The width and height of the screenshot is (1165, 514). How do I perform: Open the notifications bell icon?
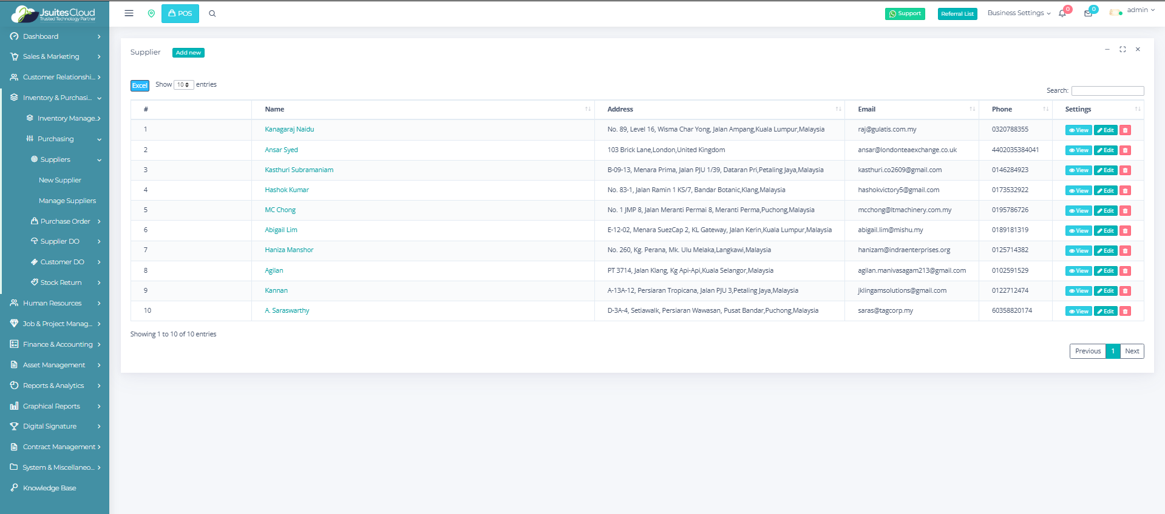pyautogui.click(x=1062, y=13)
